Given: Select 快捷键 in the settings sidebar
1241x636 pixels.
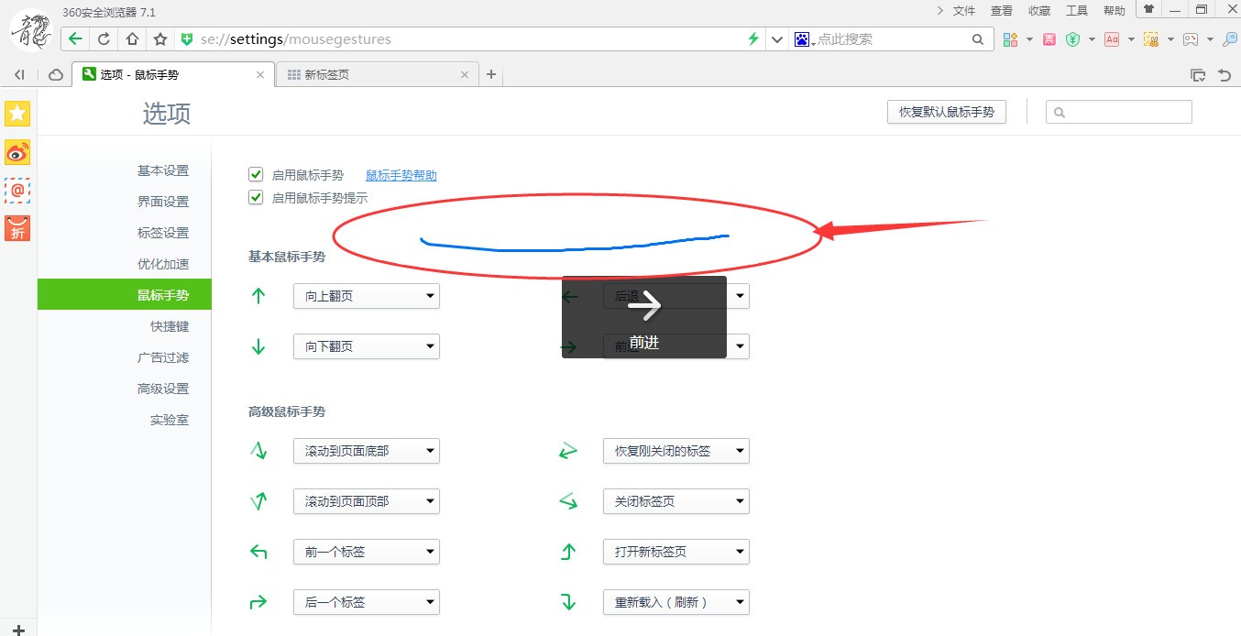Looking at the screenshot, I should (x=170, y=326).
